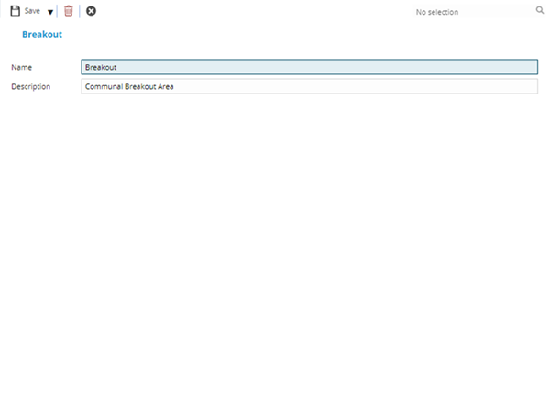This screenshot has height=420, width=550.
Task: Click the blue Breakout heading
Action: click(42, 34)
